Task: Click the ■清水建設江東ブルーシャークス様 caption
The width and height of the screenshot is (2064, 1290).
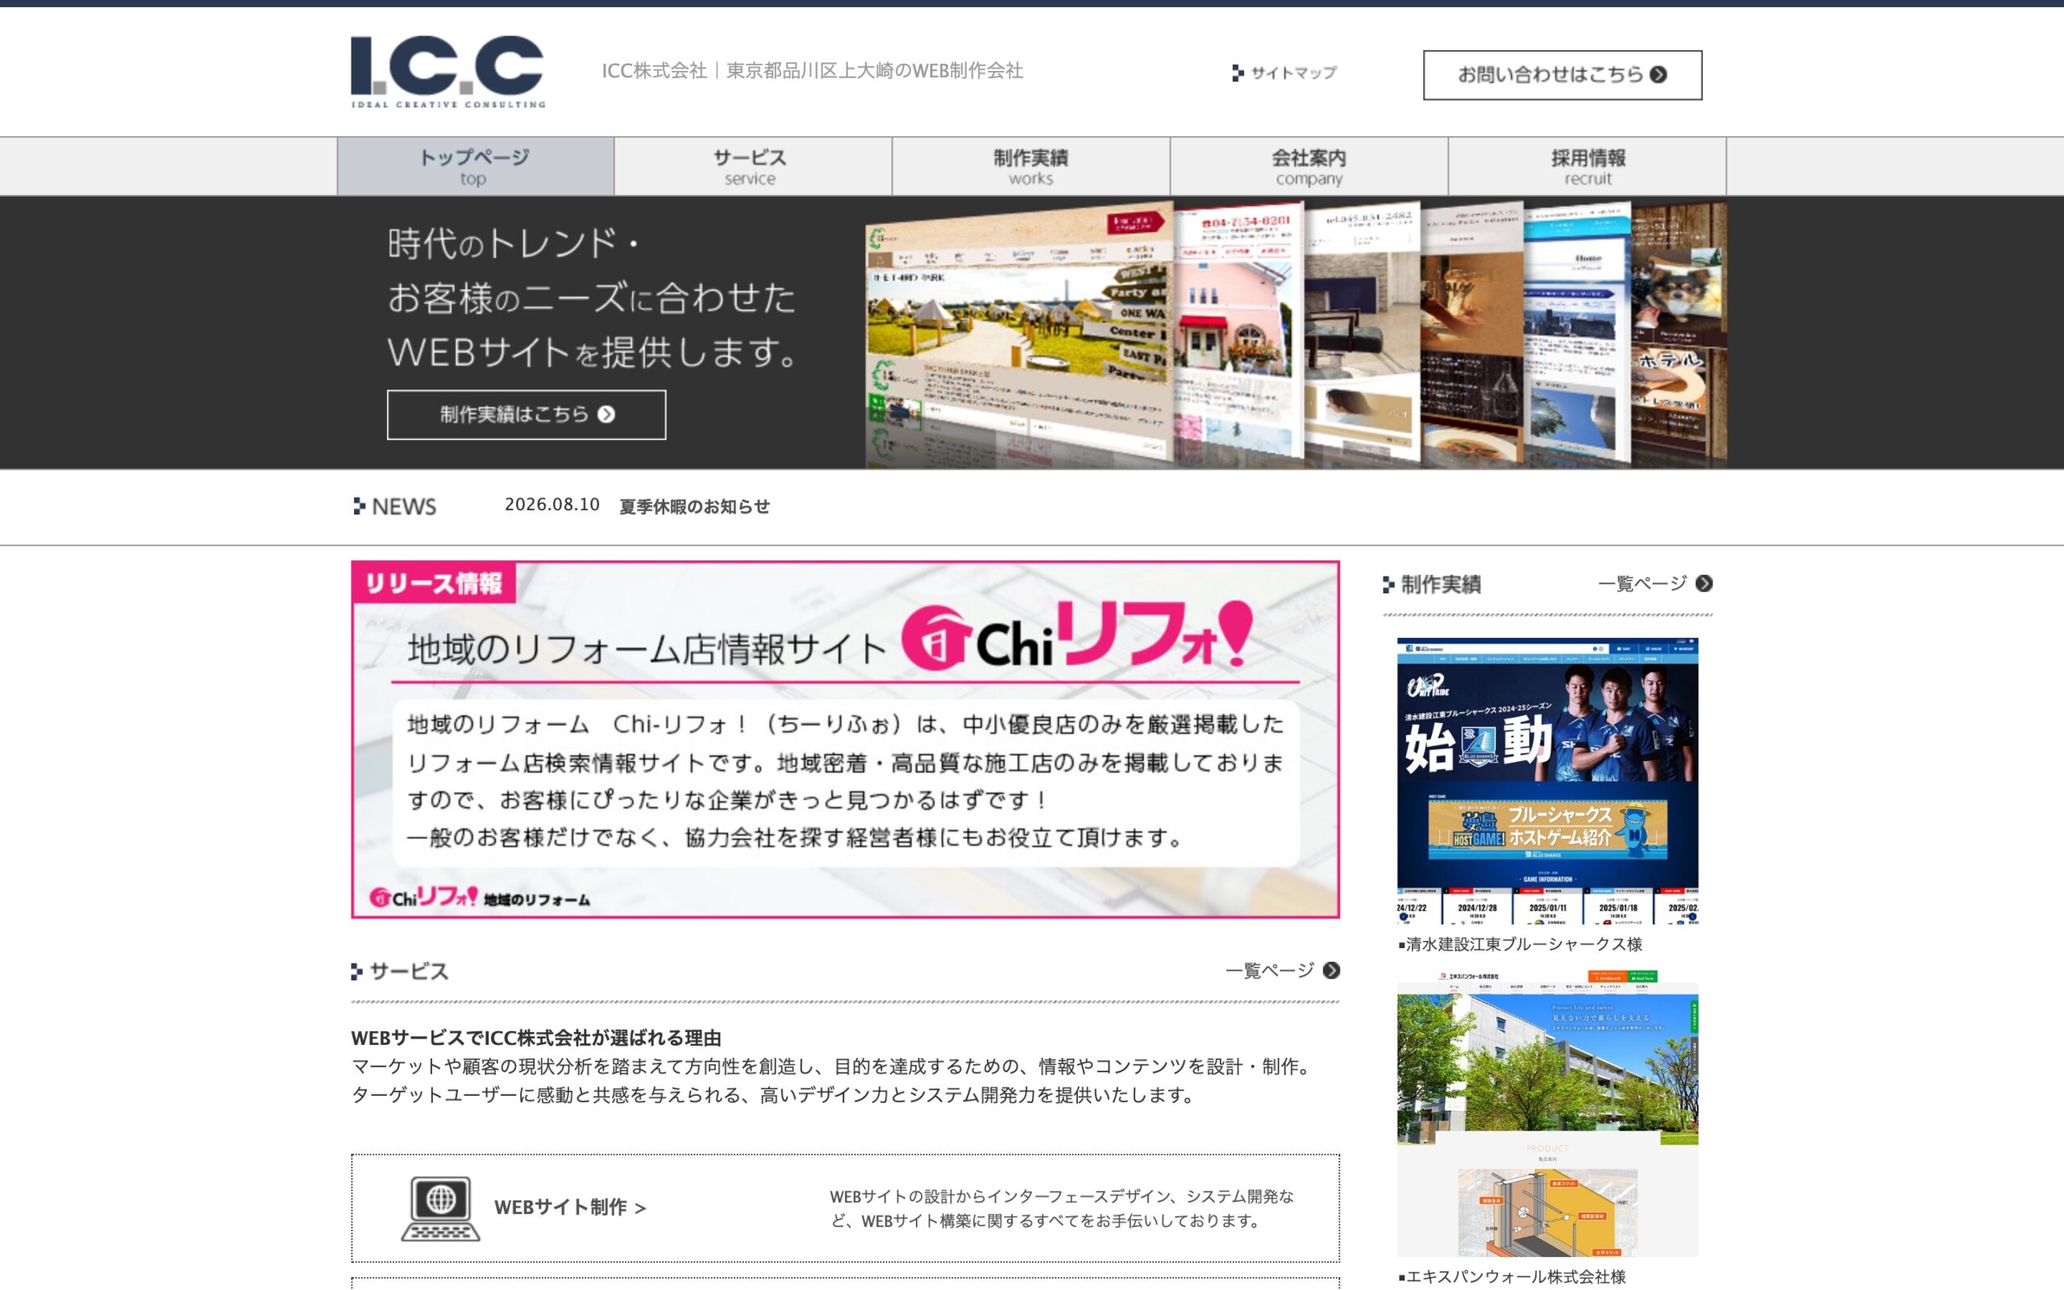Action: 1520,944
